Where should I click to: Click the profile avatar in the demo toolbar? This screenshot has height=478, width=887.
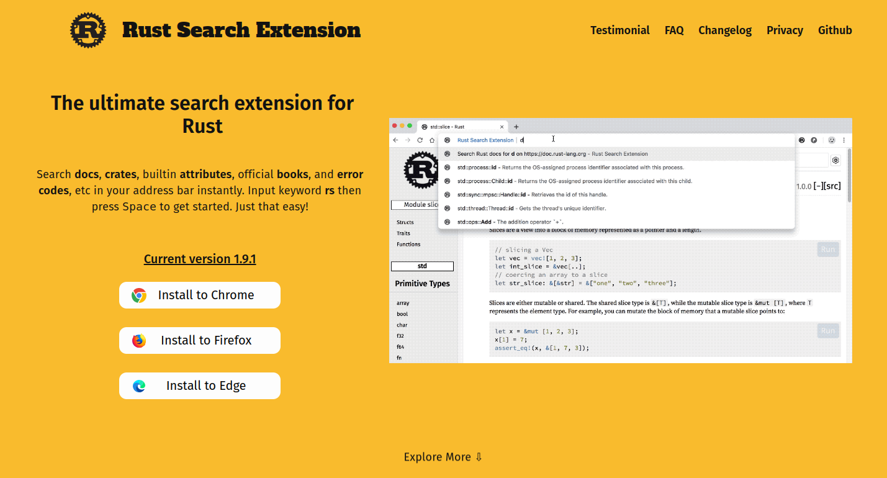click(832, 140)
